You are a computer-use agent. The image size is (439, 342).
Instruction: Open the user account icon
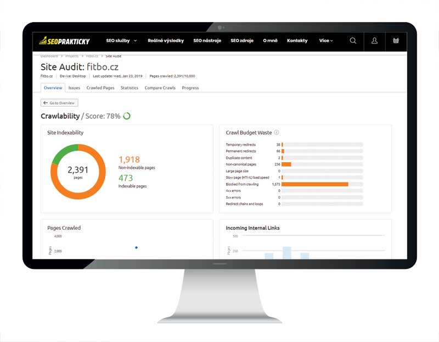pos(374,41)
